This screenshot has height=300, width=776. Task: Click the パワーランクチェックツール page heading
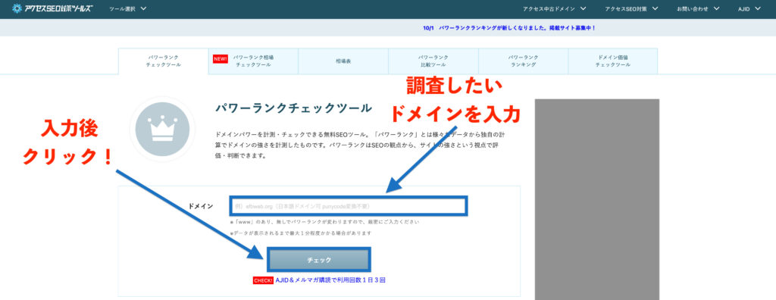click(293, 108)
